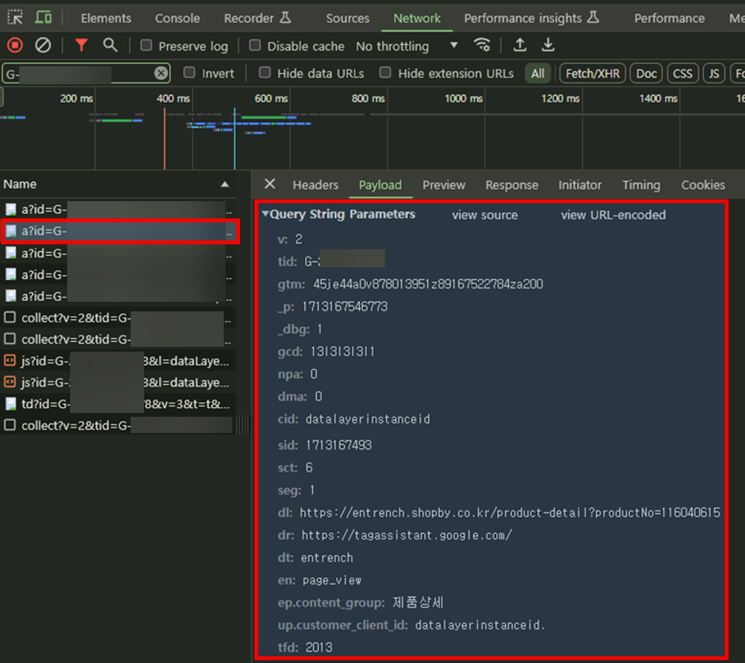
Task: Toggle the device toolbar icon
Action: point(44,17)
